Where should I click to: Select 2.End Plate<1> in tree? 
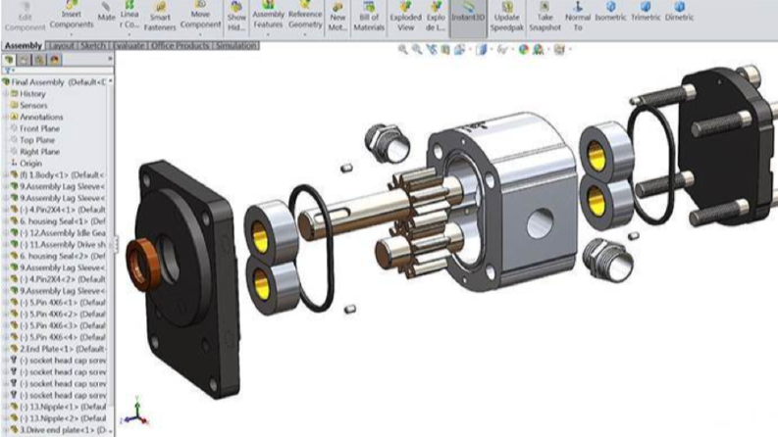coord(58,349)
